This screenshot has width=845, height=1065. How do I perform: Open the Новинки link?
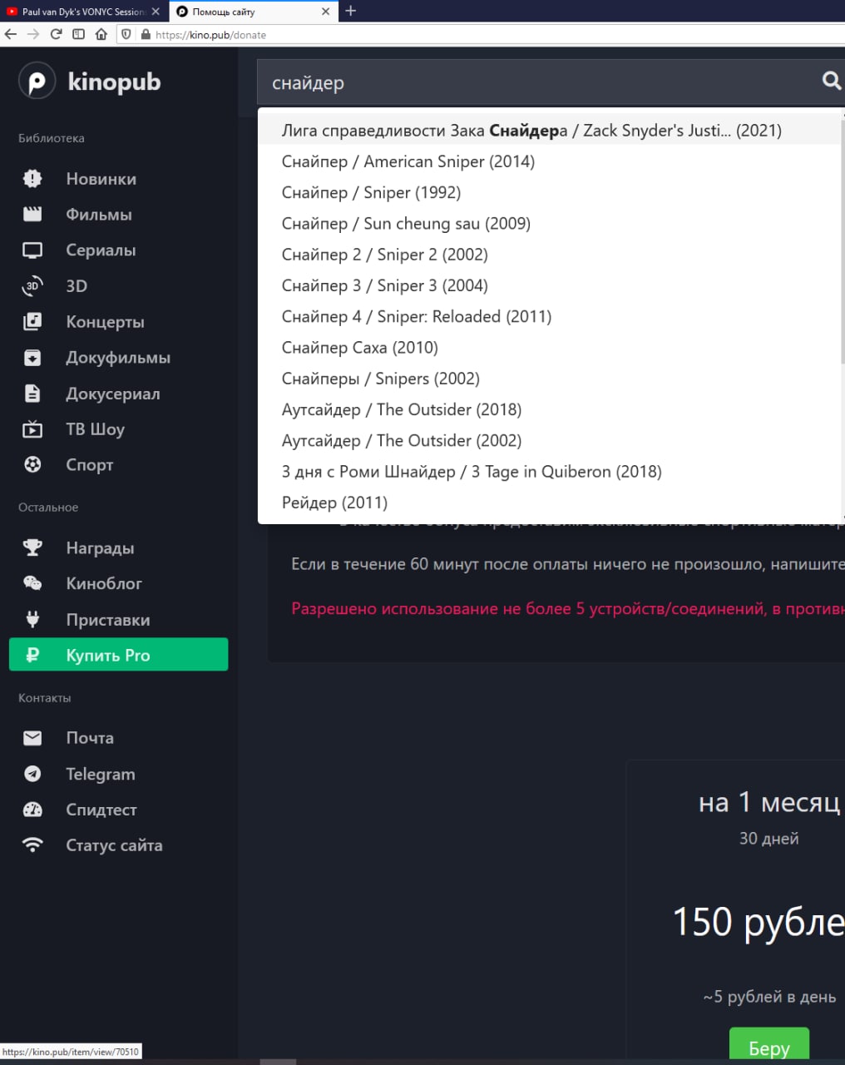click(x=101, y=179)
